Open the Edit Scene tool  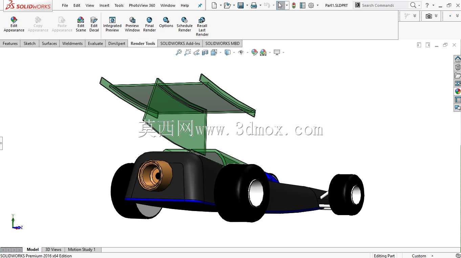pos(81,24)
